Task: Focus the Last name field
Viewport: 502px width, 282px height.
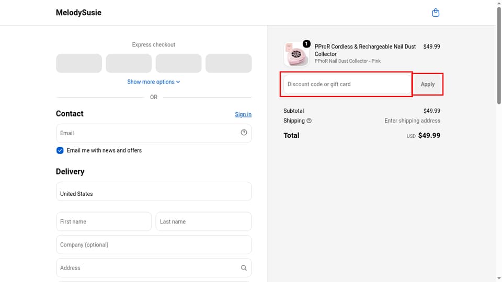Action: [x=203, y=221]
